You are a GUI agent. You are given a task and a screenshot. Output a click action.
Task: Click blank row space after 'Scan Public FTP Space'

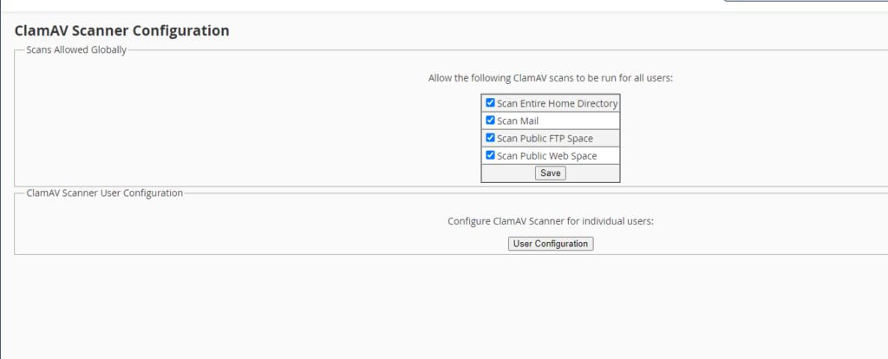pos(607,139)
